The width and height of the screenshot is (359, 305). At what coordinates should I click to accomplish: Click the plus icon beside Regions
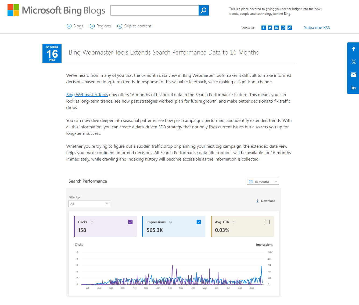coord(92,26)
